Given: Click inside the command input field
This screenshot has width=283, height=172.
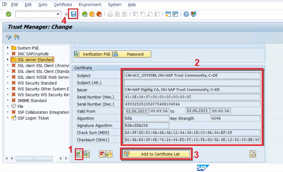Looking at the screenshot, I should tap(36, 14).
